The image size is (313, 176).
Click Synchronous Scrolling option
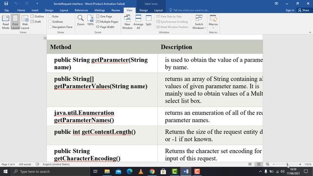coord(172,22)
